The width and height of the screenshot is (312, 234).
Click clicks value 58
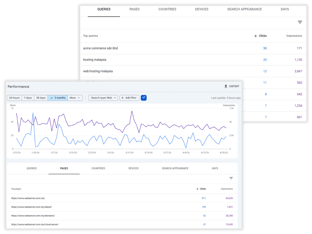pos(265,48)
